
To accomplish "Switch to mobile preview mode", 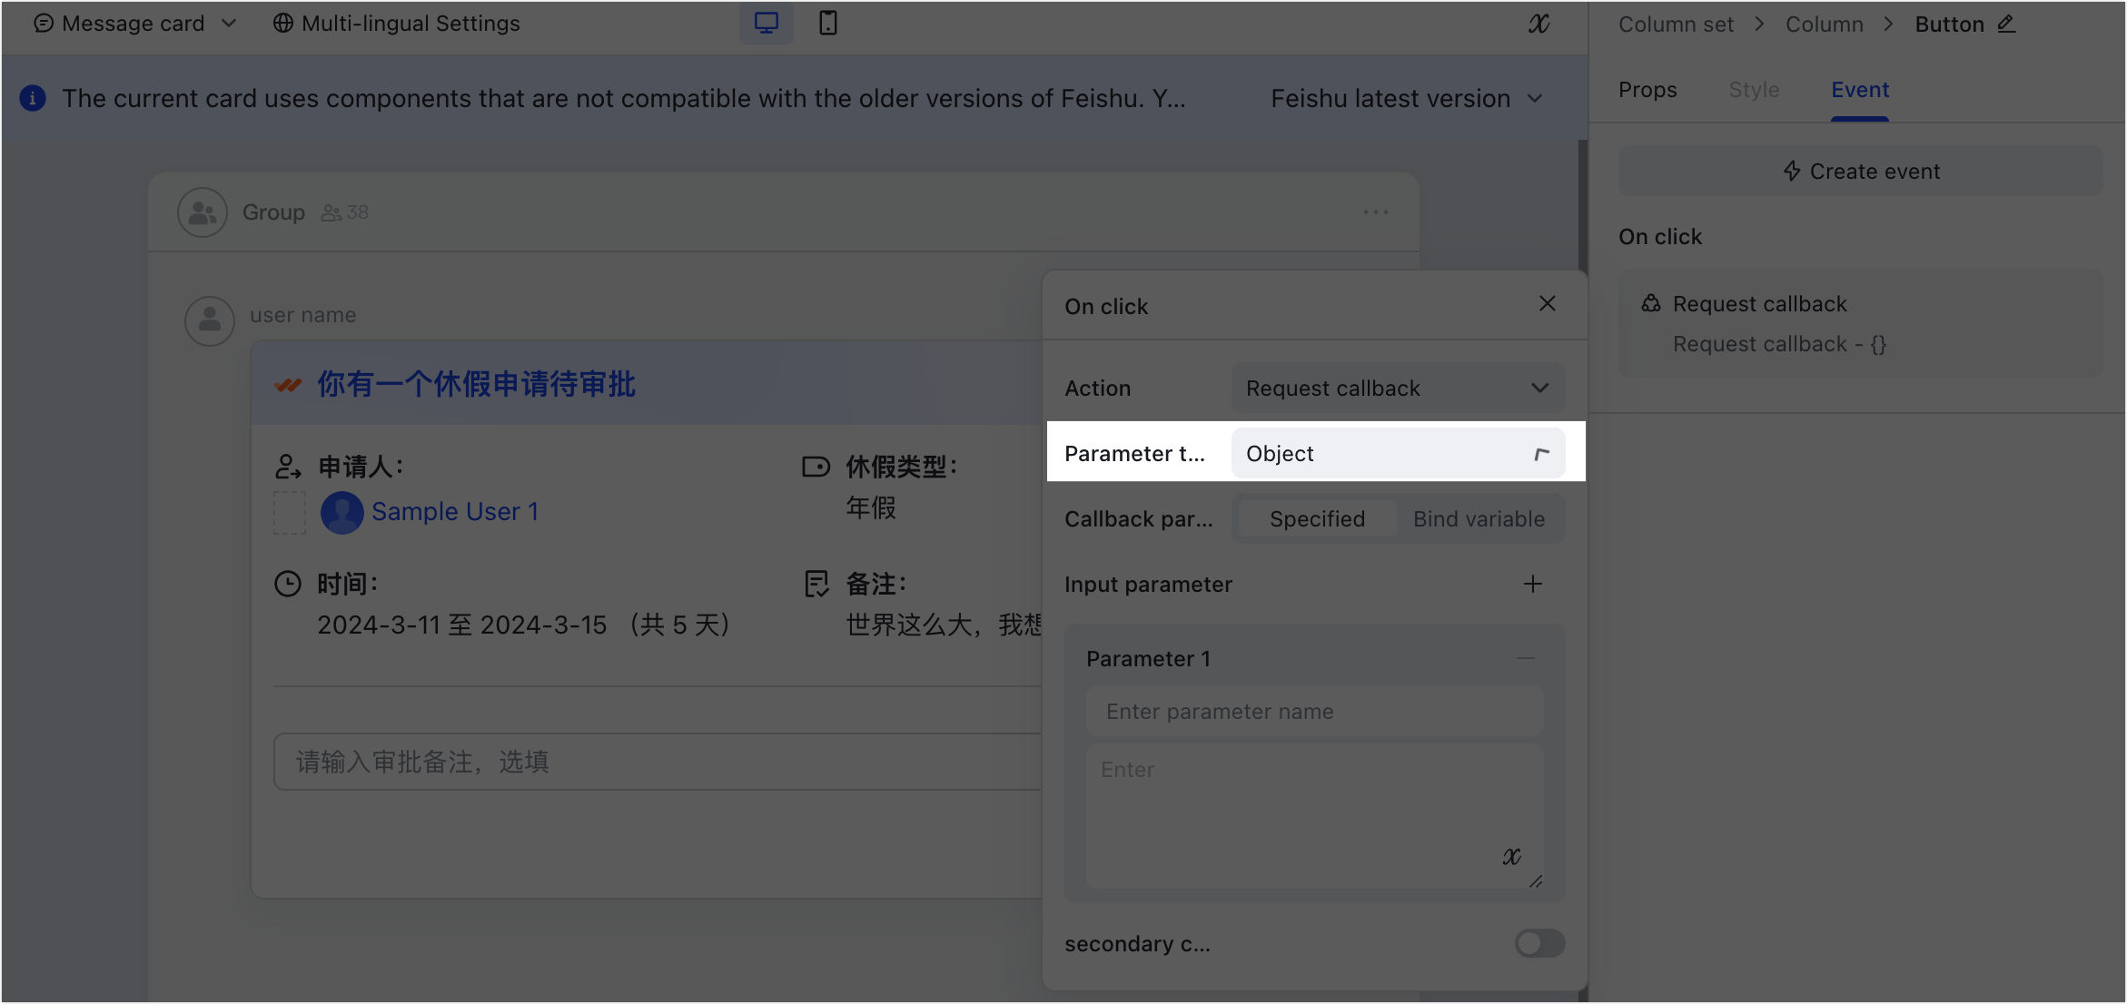I will pos(827,23).
